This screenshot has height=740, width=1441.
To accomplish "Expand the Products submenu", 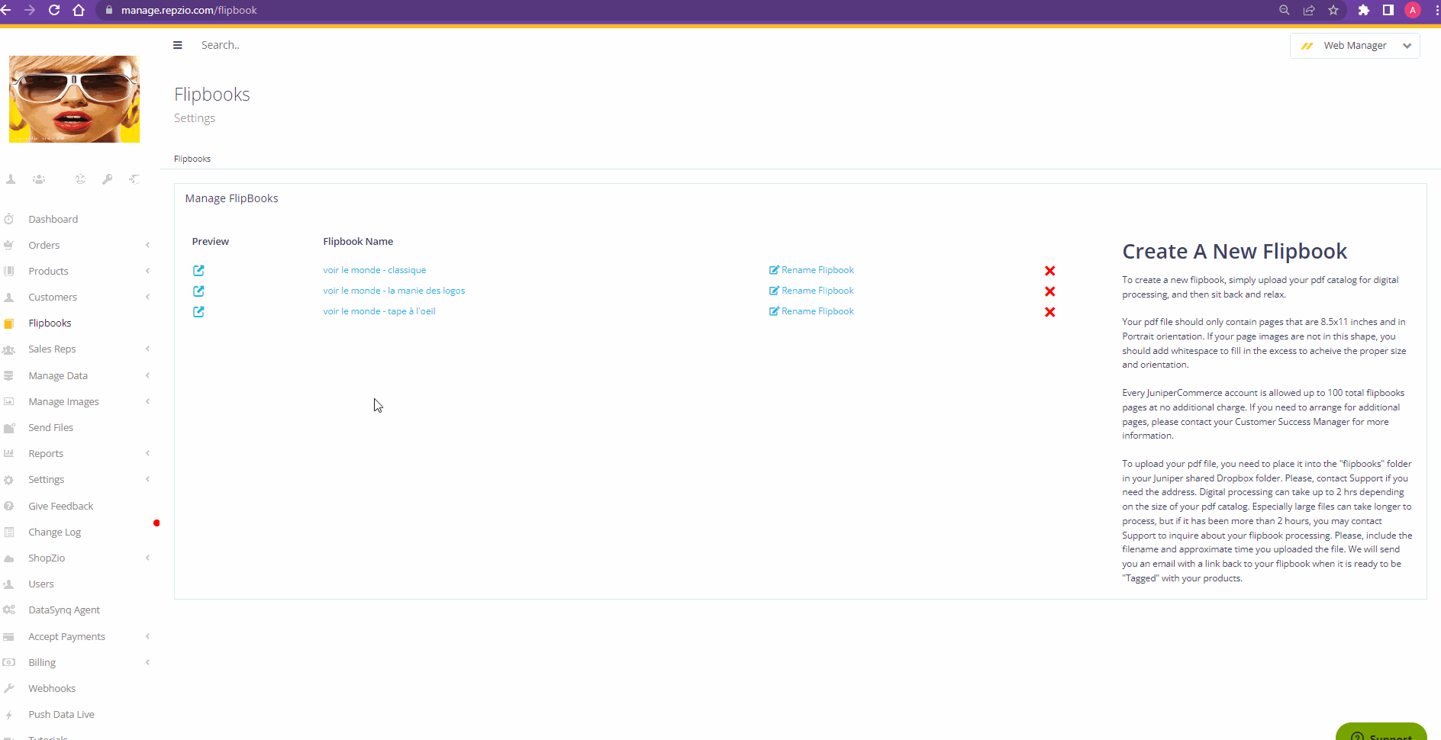I will pos(147,271).
